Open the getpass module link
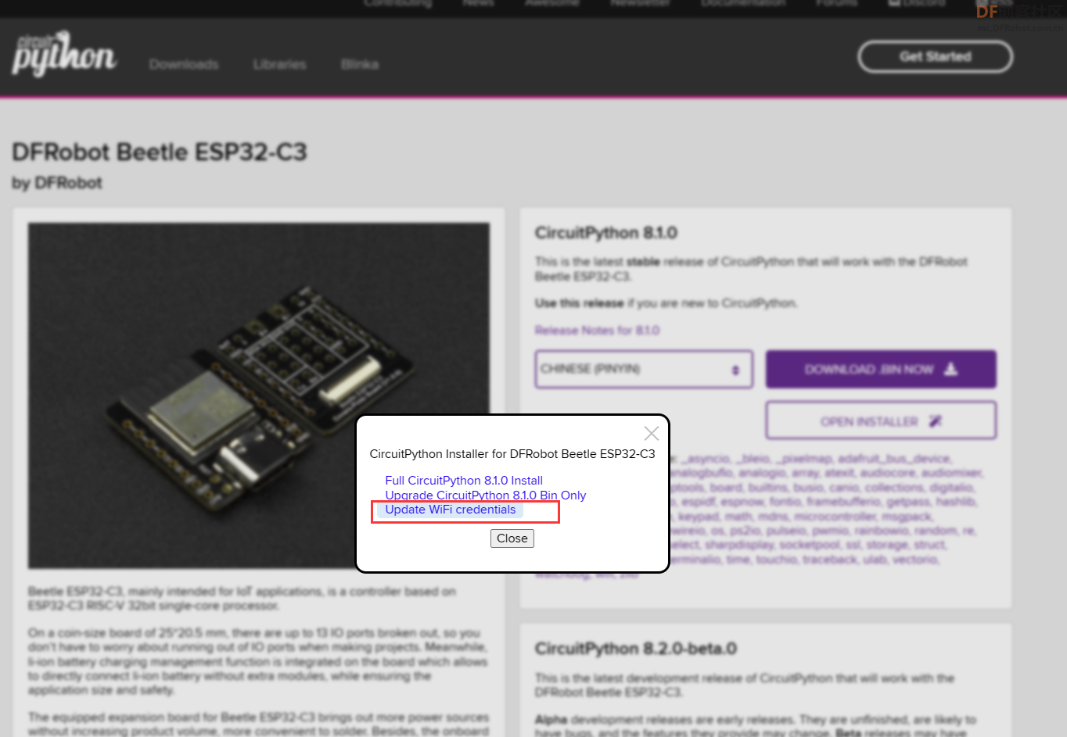Viewport: 1067px width, 737px height. point(908,502)
